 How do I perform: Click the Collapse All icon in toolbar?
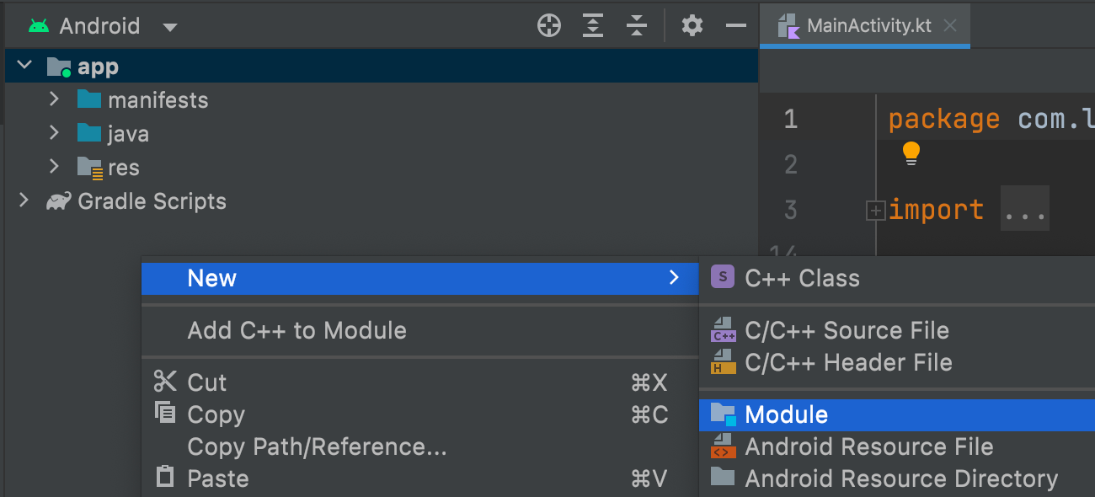click(x=637, y=26)
